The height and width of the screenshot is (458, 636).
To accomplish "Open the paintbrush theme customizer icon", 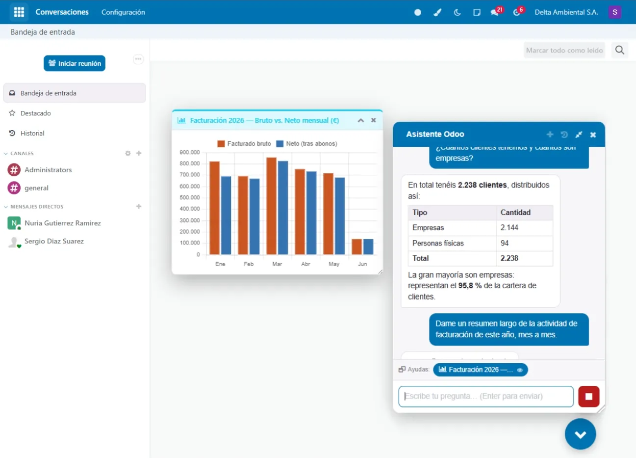I will point(437,12).
